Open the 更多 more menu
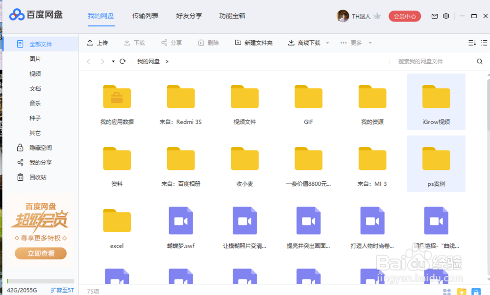 click(x=351, y=43)
